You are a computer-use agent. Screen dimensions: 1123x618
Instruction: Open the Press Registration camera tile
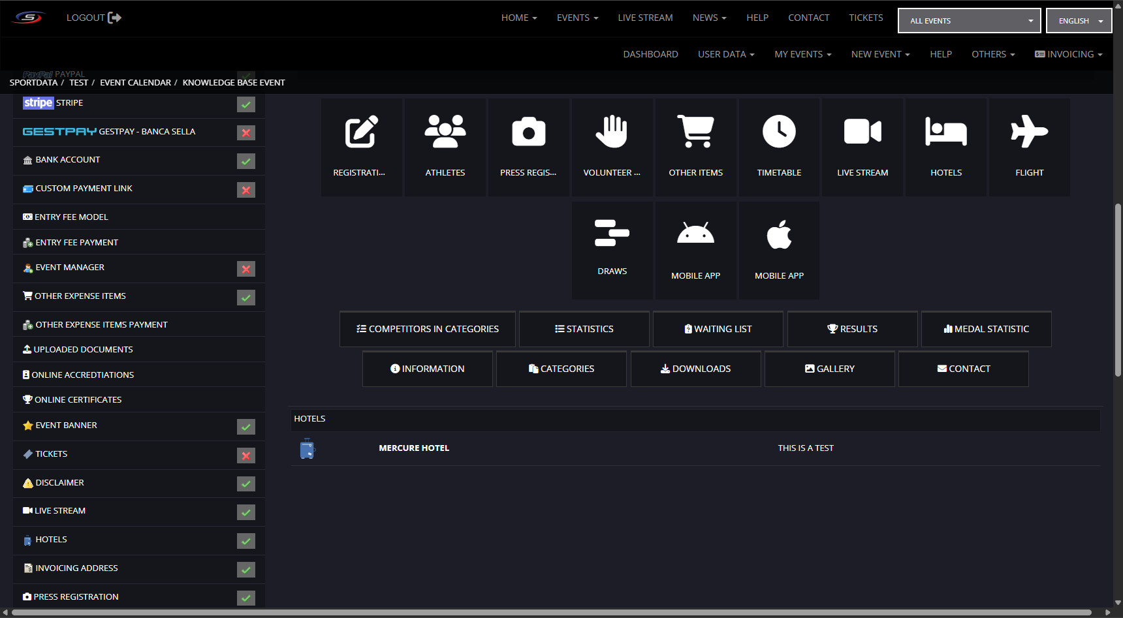pos(528,147)
